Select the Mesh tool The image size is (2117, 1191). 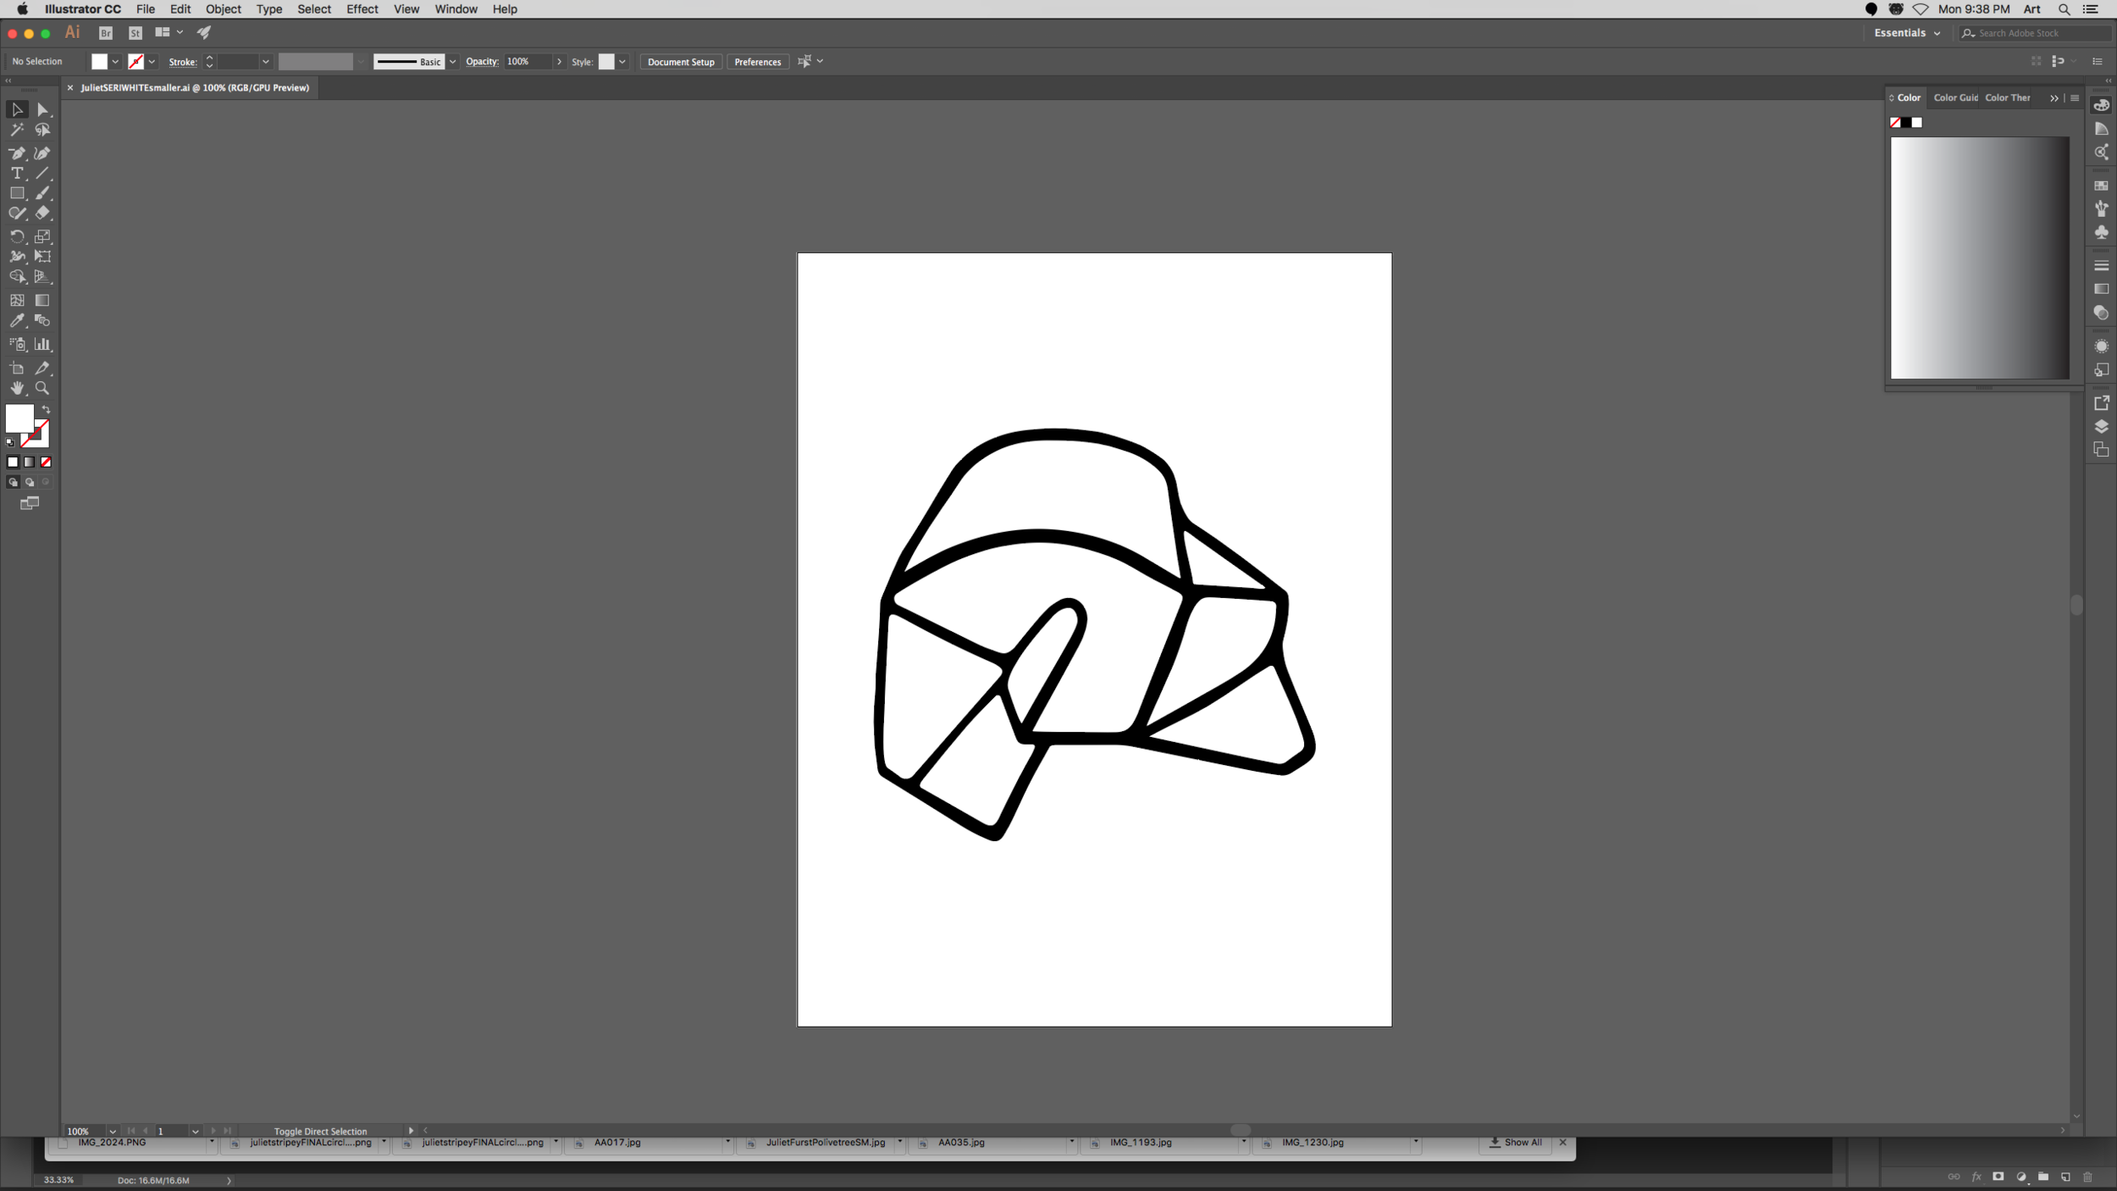coord(17,301)
